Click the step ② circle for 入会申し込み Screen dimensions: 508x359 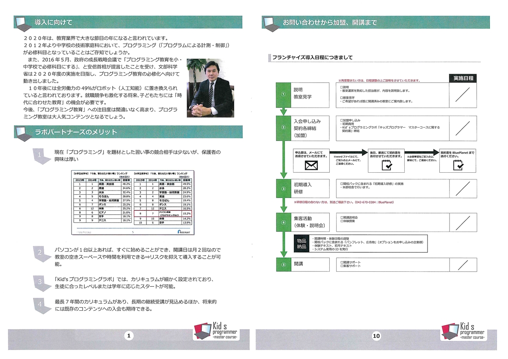(284, 127)
